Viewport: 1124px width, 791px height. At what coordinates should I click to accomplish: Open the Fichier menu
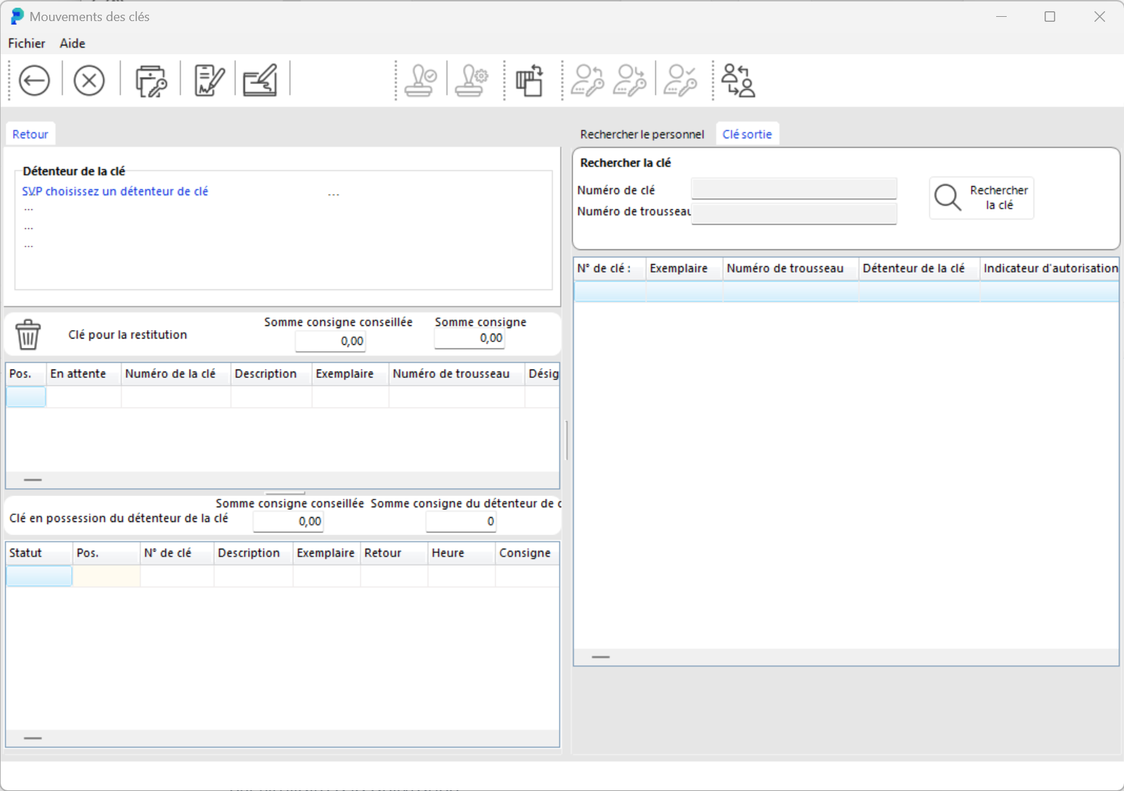(27, 44)
